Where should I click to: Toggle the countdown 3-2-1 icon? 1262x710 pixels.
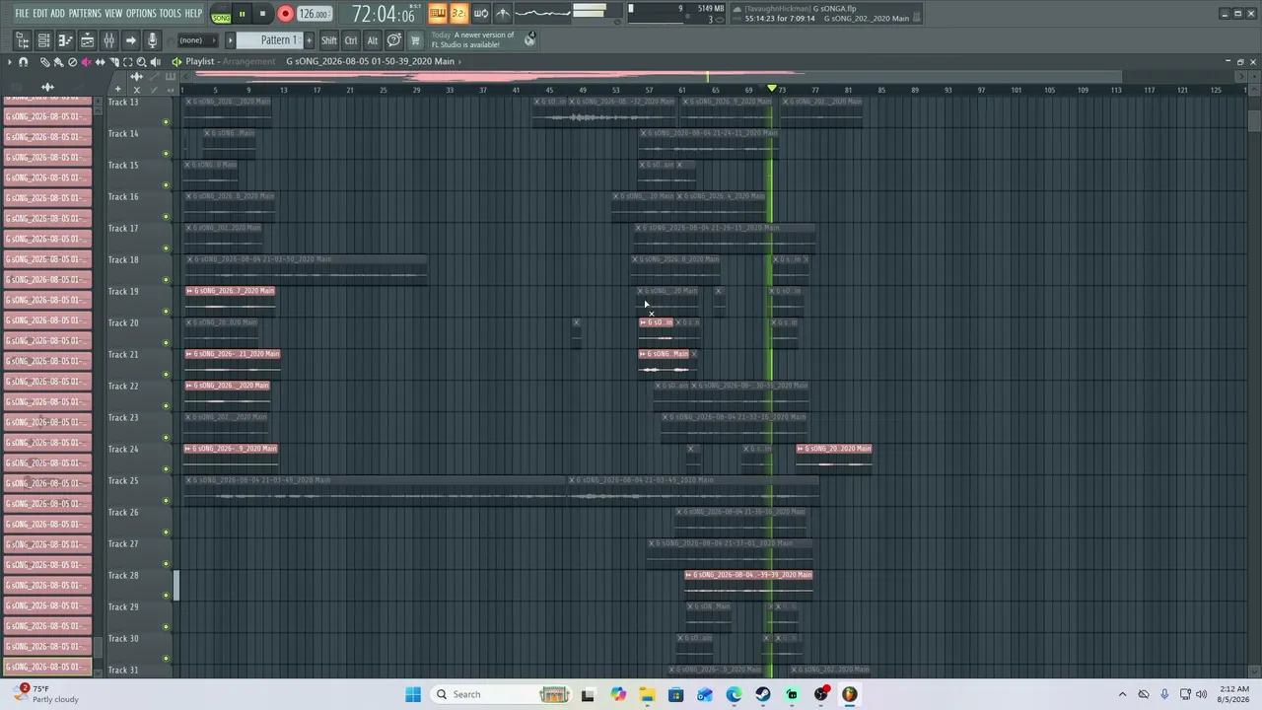click(x=459, y=13)
